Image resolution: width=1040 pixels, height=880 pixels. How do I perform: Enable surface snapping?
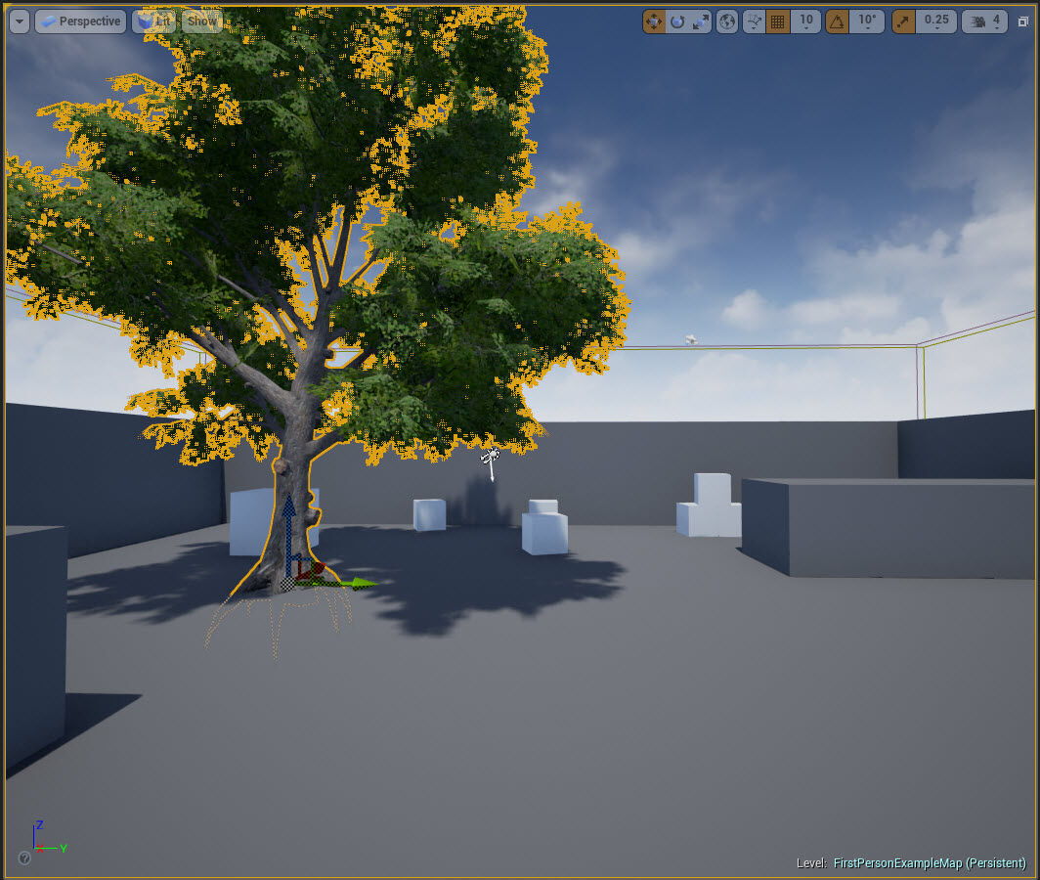pyautogui.click(x=754, y=21)
